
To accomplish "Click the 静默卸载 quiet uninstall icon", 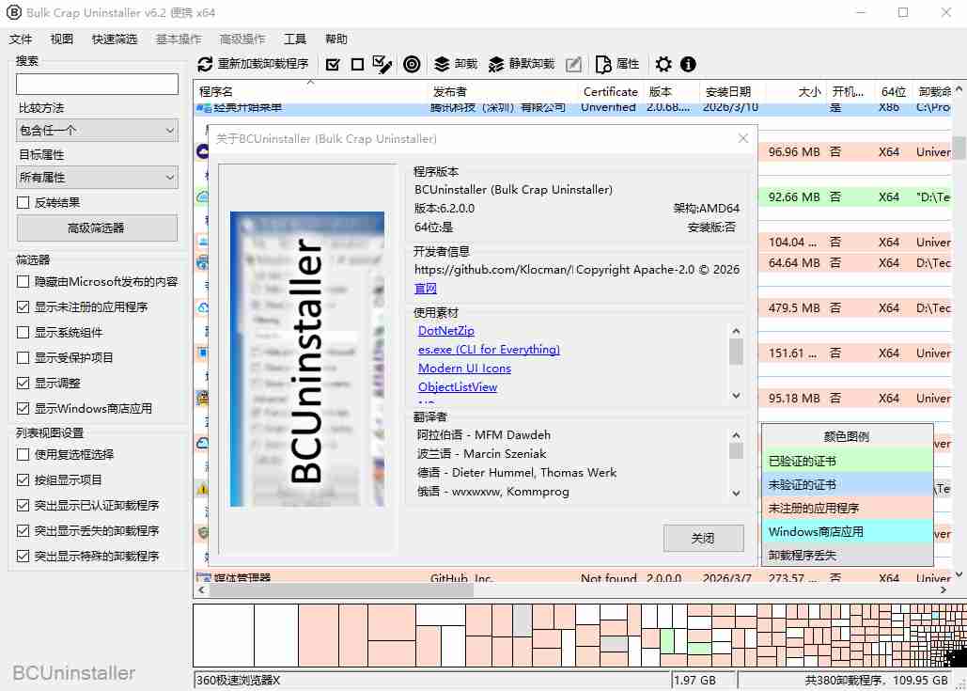I will pos(496,64).
